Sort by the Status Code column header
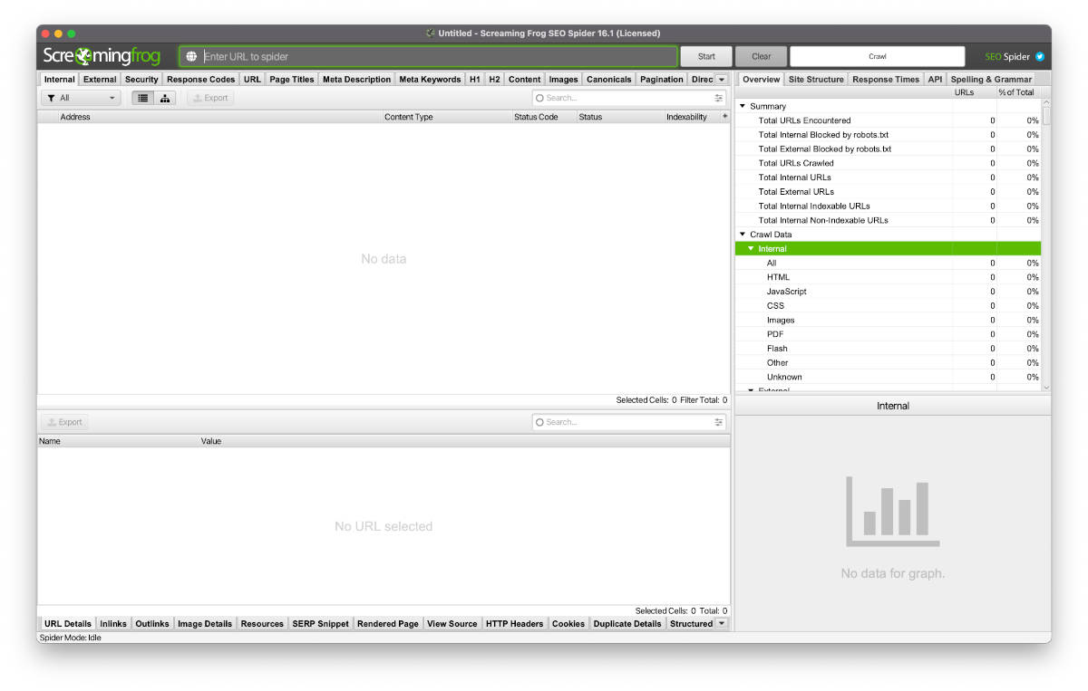The width and height of the screenshot is (1088, 691). point(536,117)
